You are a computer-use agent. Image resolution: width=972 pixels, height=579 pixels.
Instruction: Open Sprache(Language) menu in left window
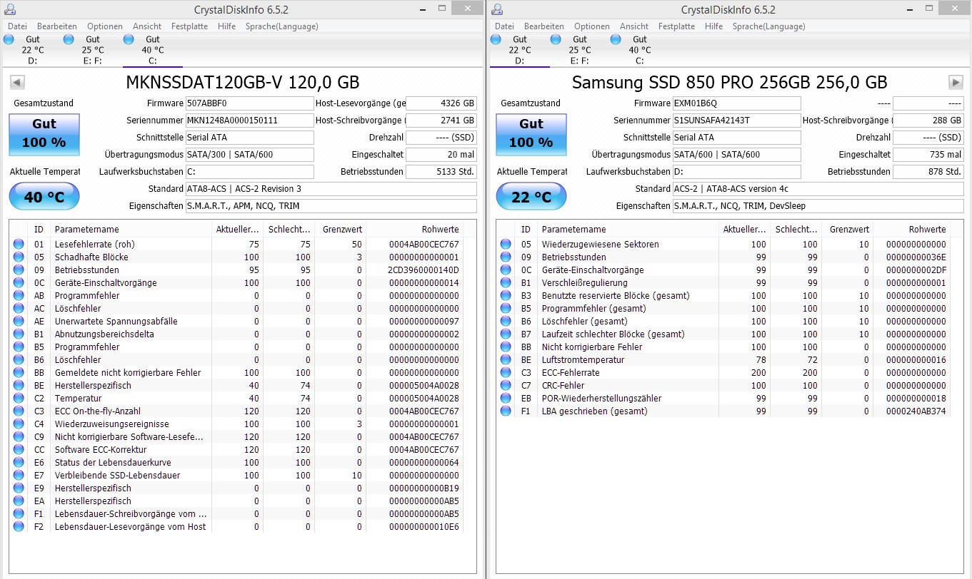281,26
